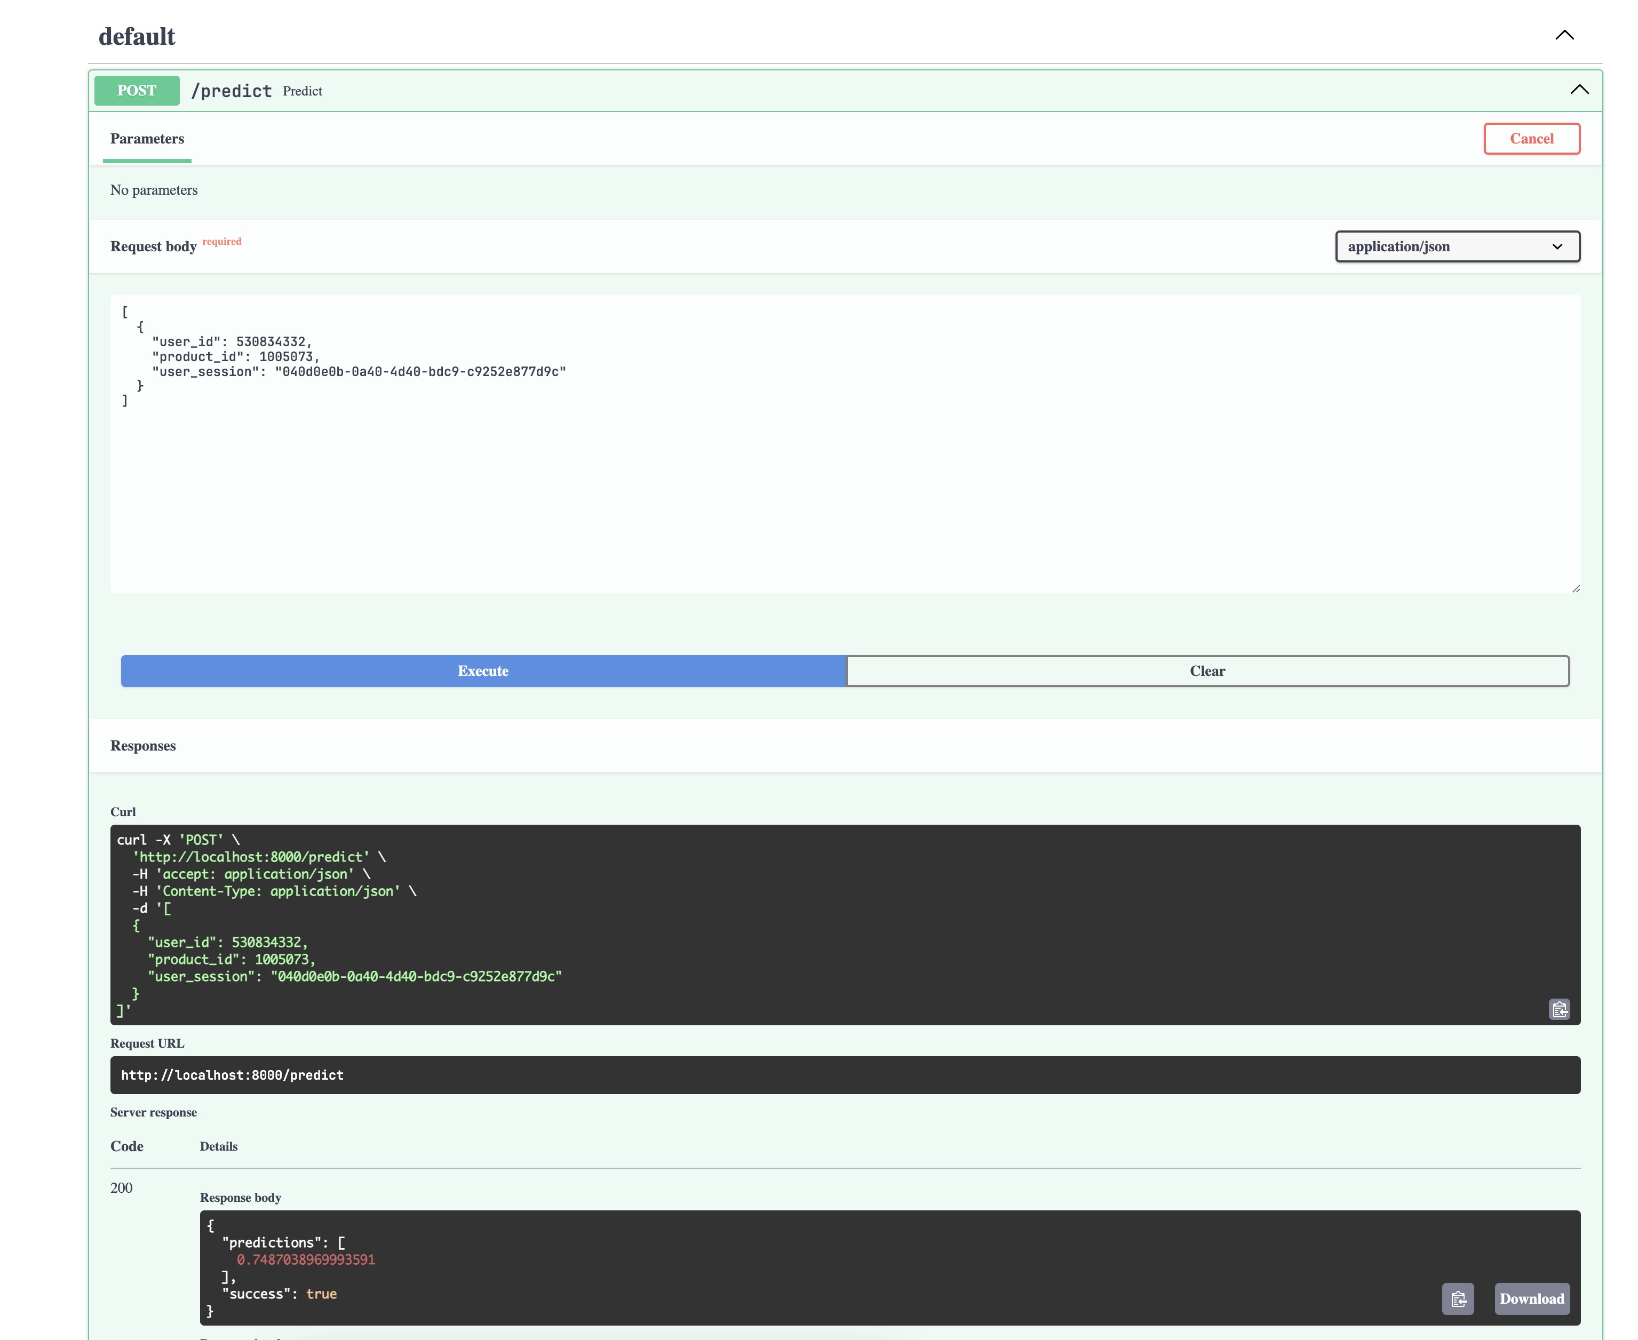Open the /predict endpoint path link
Image resolution: width=1638 pixels, height=1340 pixels.
(232, 91)
